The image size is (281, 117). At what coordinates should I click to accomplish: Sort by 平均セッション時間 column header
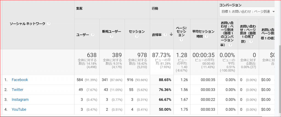[x=203, y=34]
